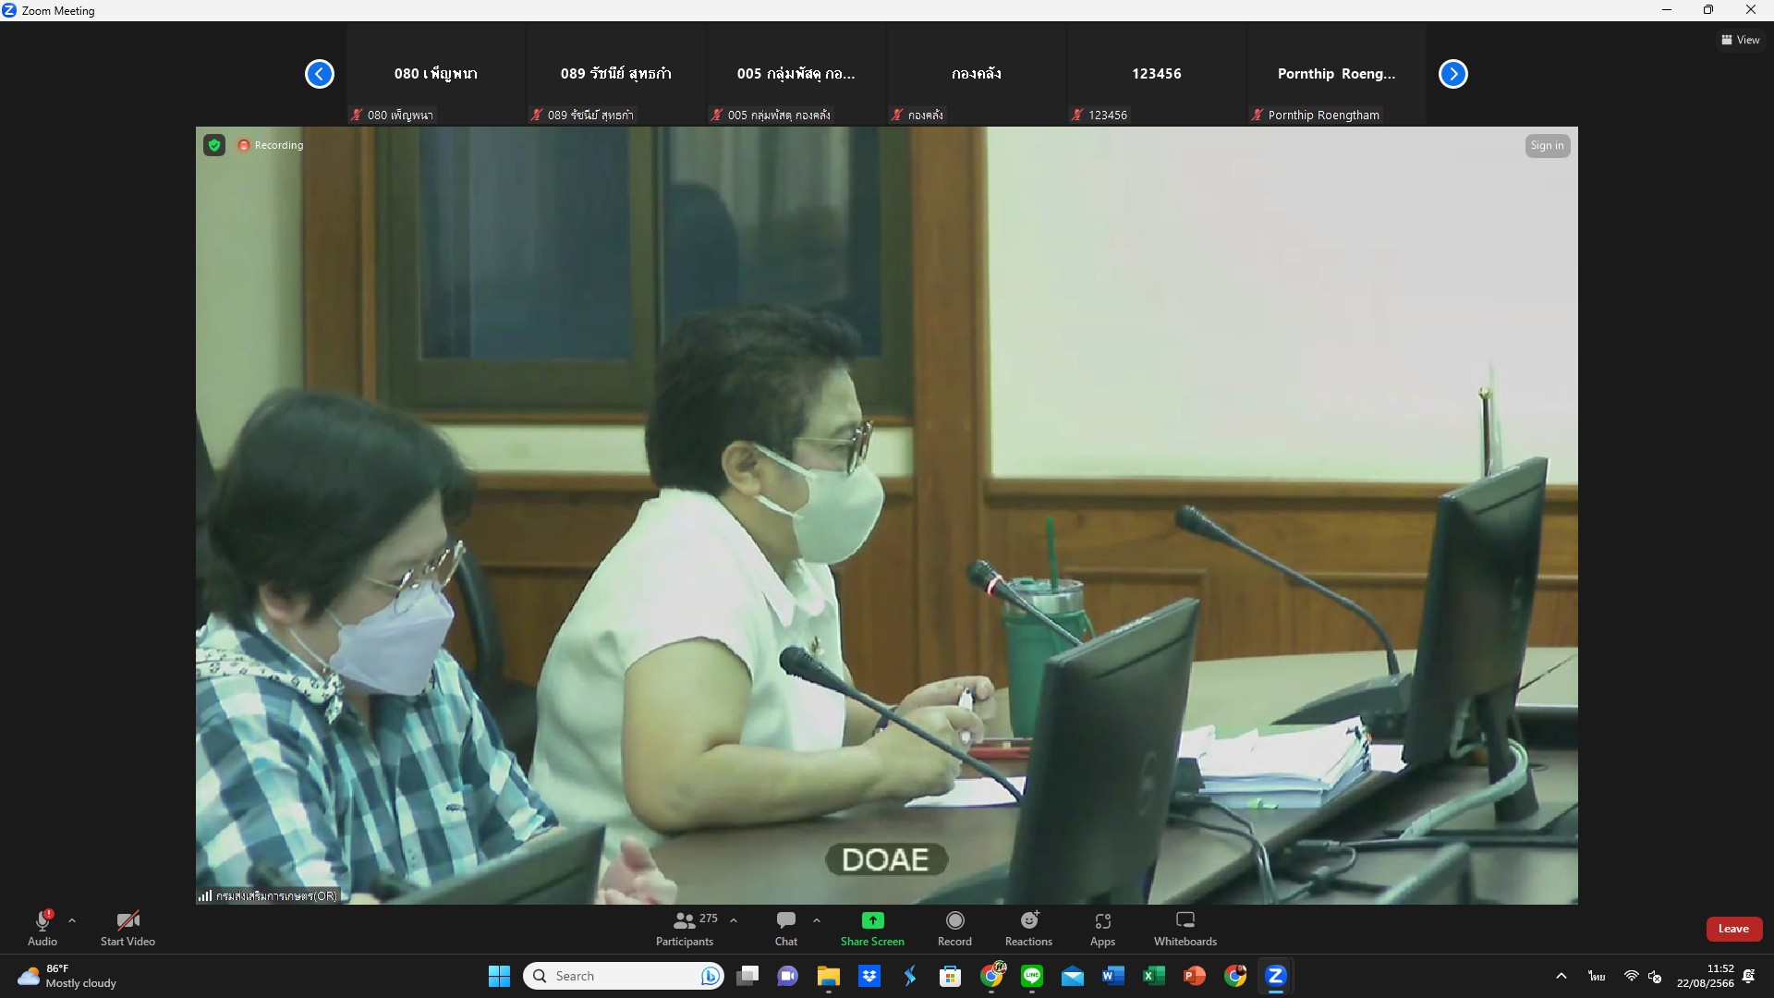Expand the Chat options caret
Screen dimensions: 1774x998
pyautogui.click(x=817, y=920)
